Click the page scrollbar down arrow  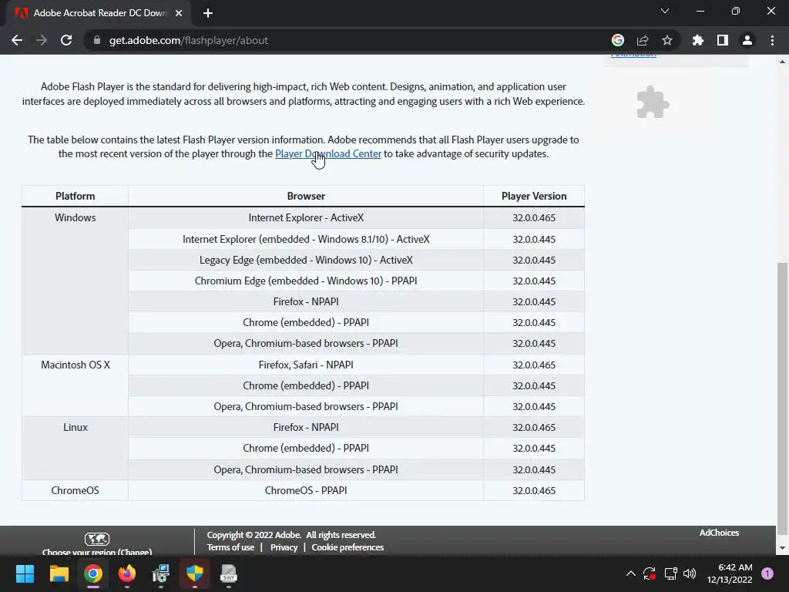pos(782,548)
